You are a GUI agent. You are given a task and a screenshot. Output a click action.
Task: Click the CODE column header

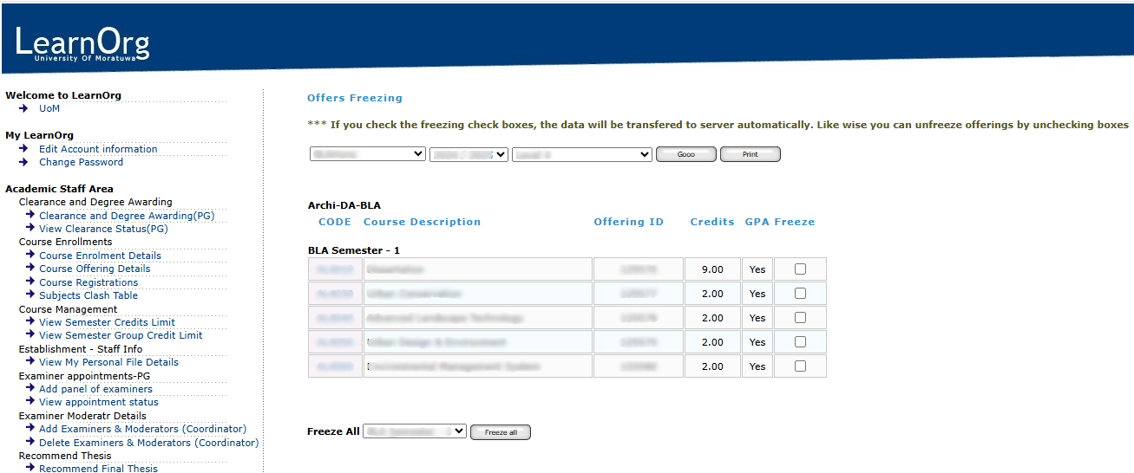pos(335,222)
